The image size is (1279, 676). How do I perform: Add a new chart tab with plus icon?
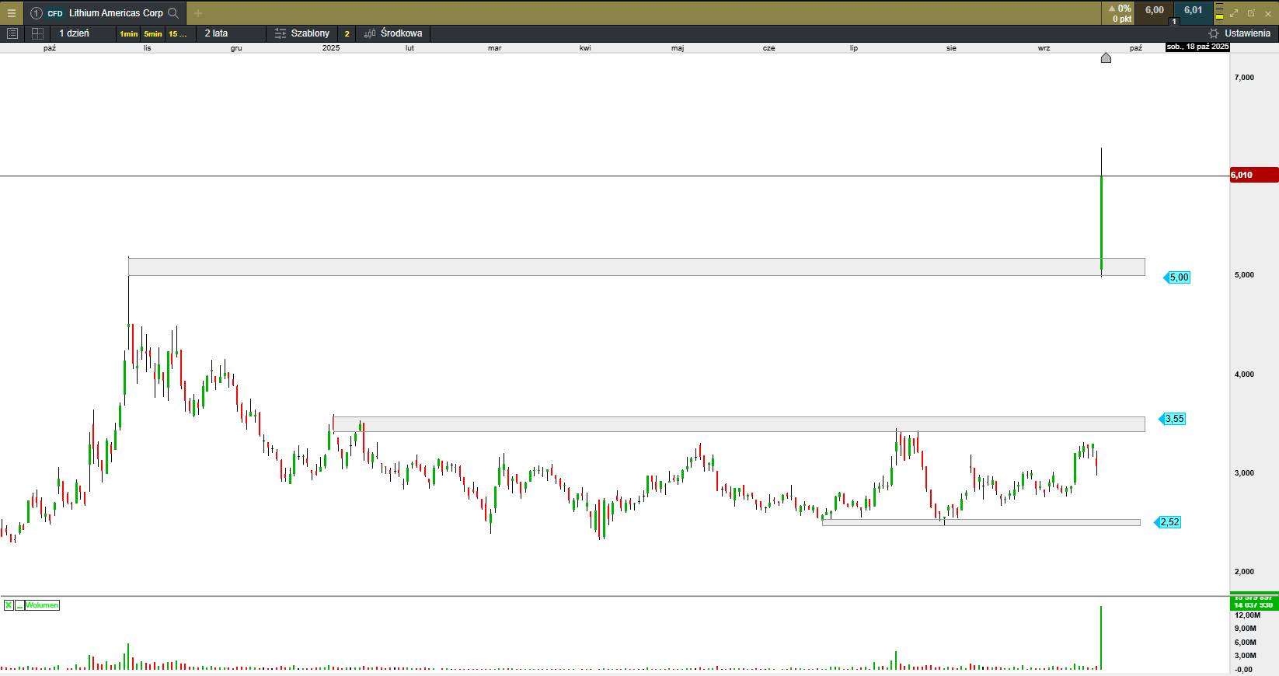198,13
